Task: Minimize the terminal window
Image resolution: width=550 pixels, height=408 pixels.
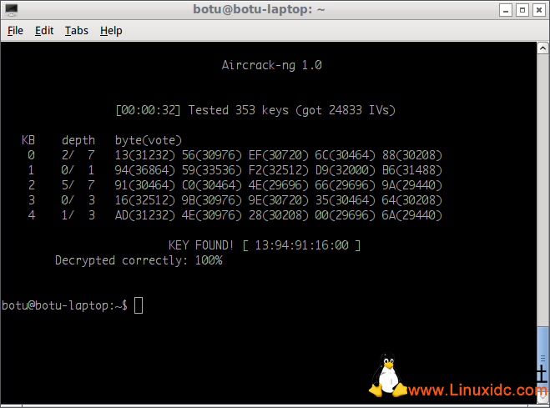Action: tap(506, 10)
